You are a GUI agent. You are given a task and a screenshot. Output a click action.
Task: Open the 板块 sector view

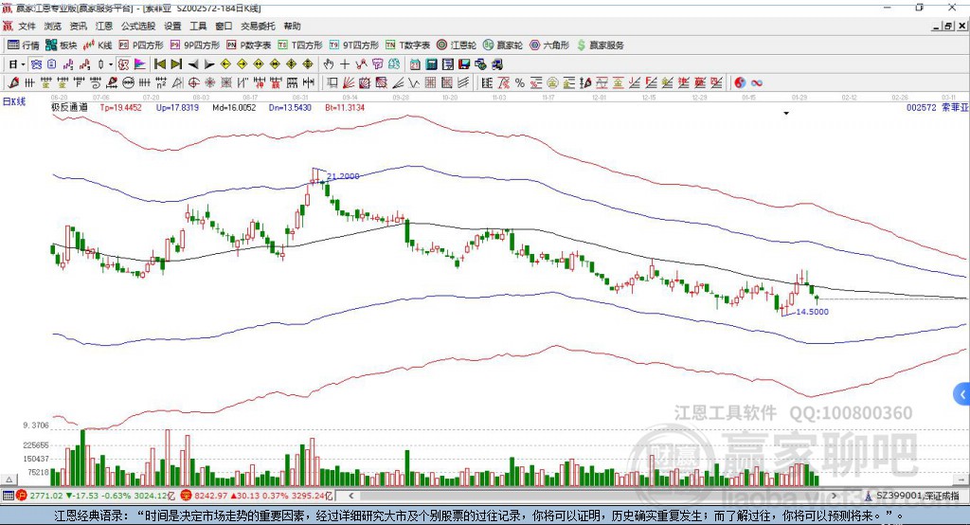click(62, 45)
